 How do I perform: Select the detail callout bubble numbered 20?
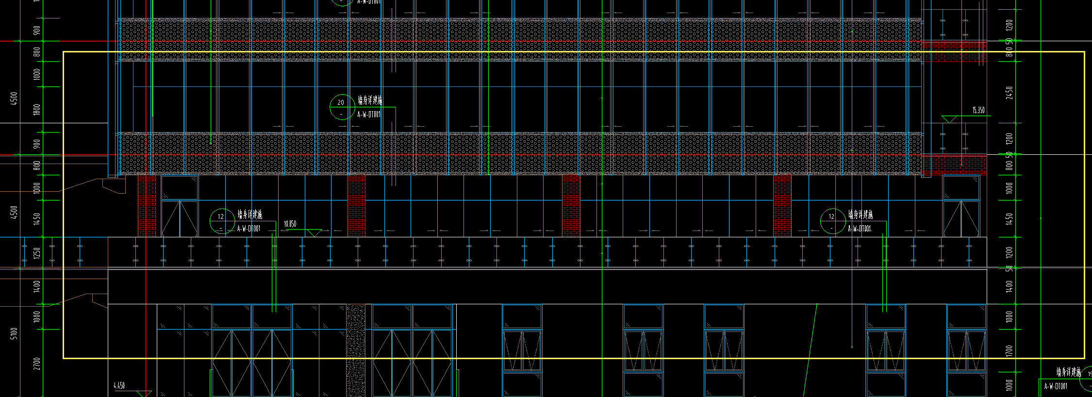click(x=342, y=107)
